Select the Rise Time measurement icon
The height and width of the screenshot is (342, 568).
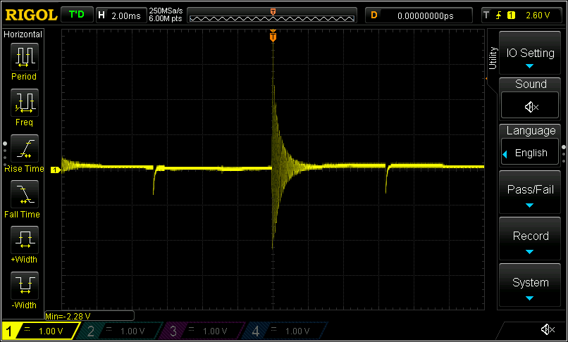pyautogui.click(x=24, y=148)
